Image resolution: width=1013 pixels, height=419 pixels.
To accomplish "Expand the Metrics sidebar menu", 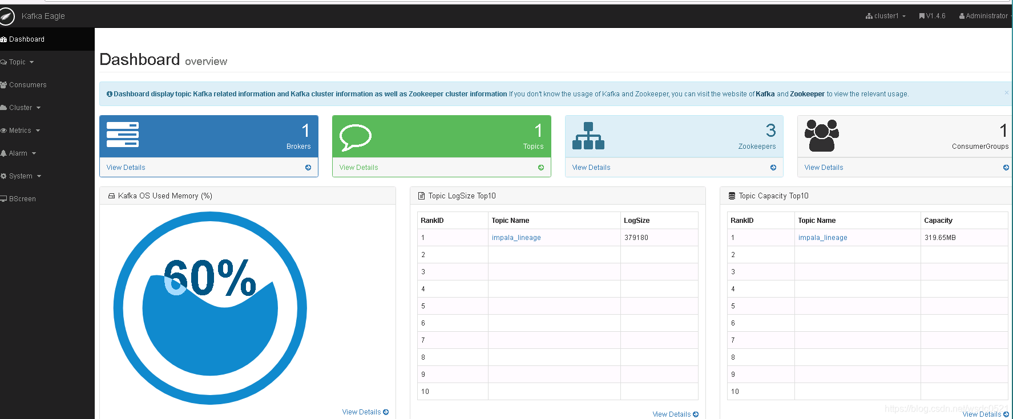I will pos(47,131).
